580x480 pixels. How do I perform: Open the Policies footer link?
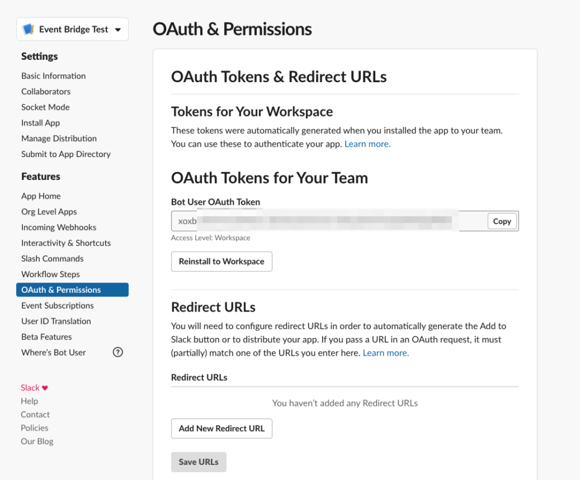coord(34,428)
